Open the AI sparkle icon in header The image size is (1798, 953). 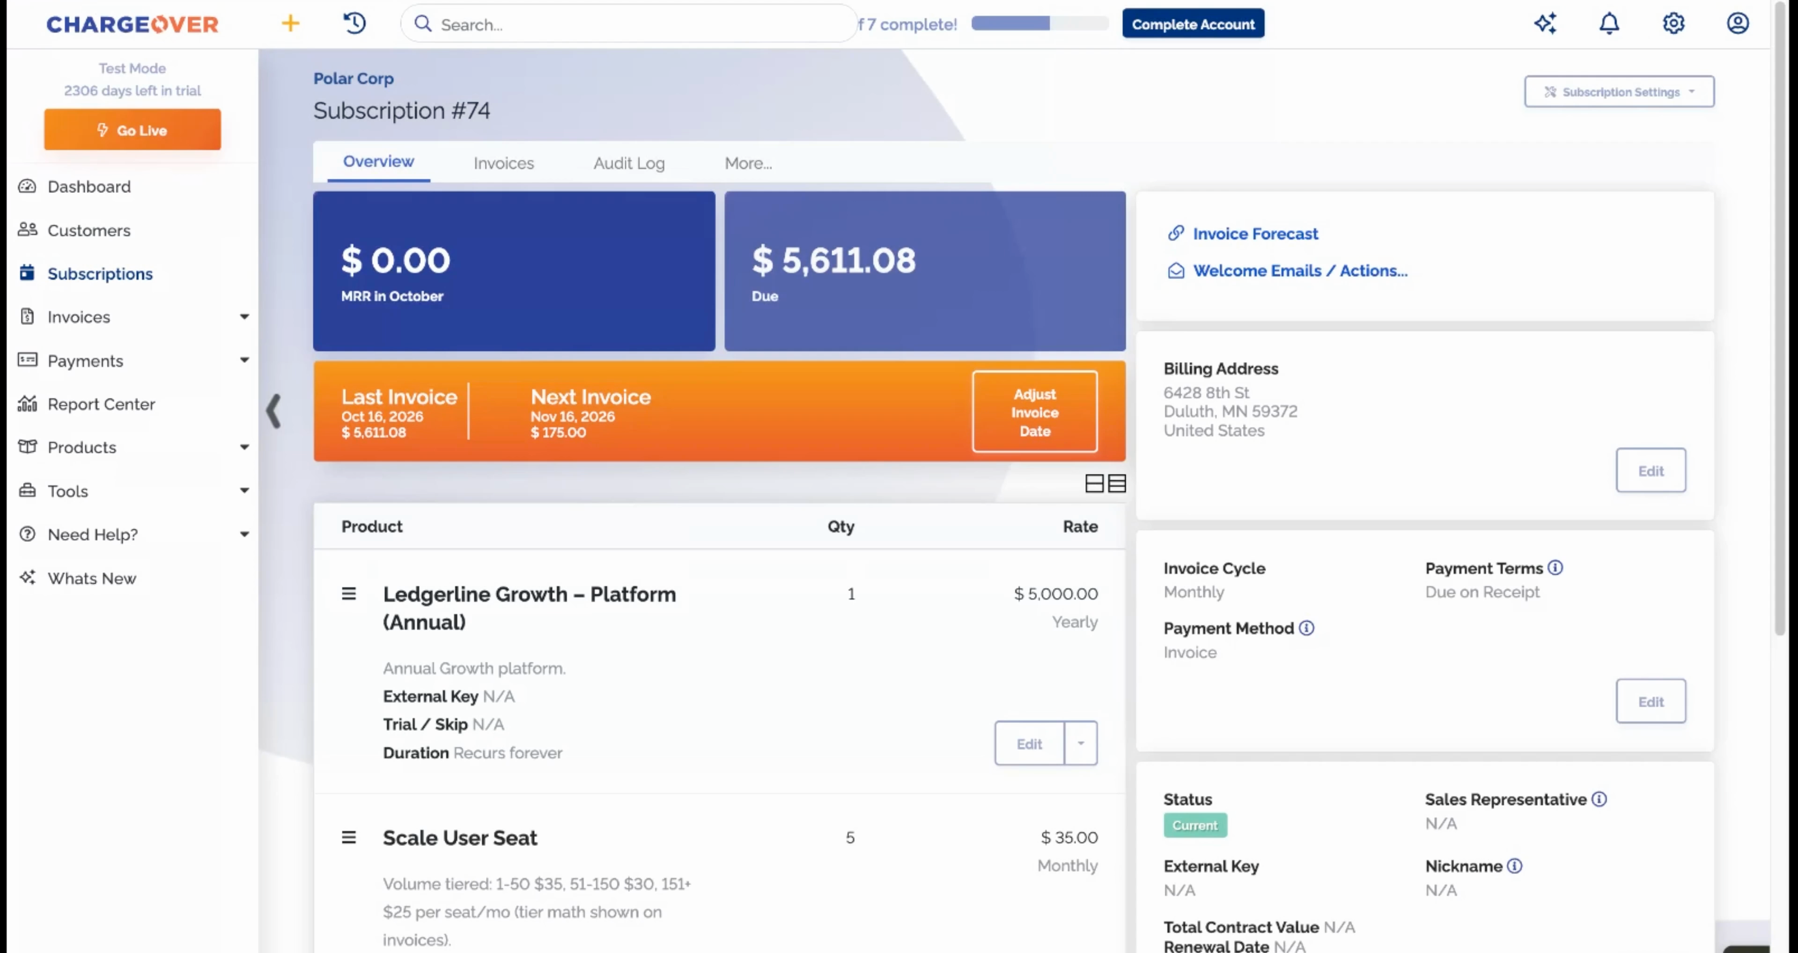tap(1545, 24)
